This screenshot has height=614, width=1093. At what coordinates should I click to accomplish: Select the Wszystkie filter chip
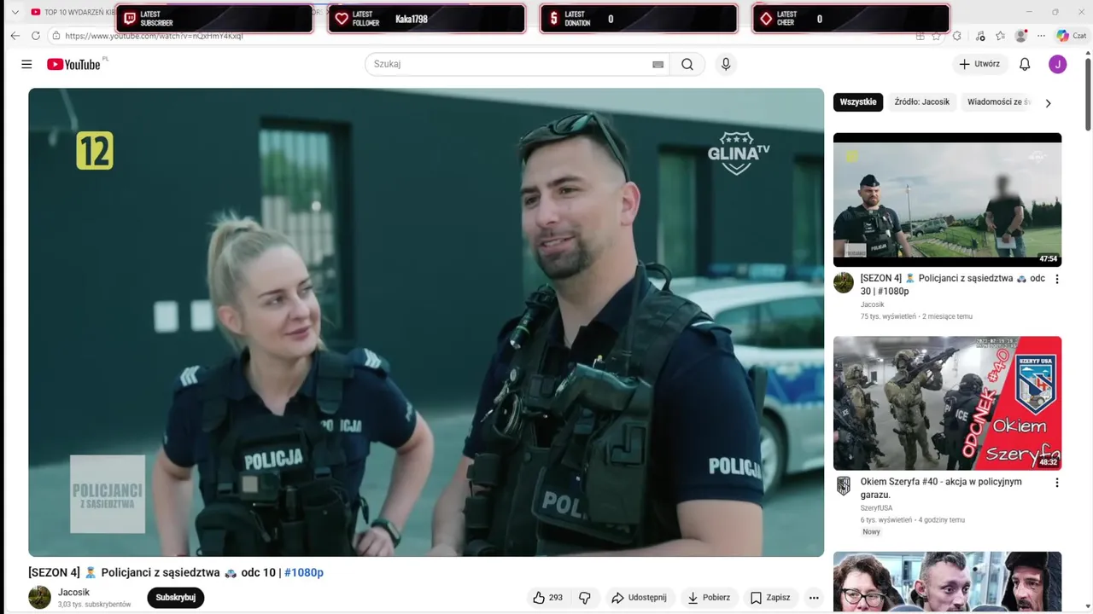tap(858, 102)
